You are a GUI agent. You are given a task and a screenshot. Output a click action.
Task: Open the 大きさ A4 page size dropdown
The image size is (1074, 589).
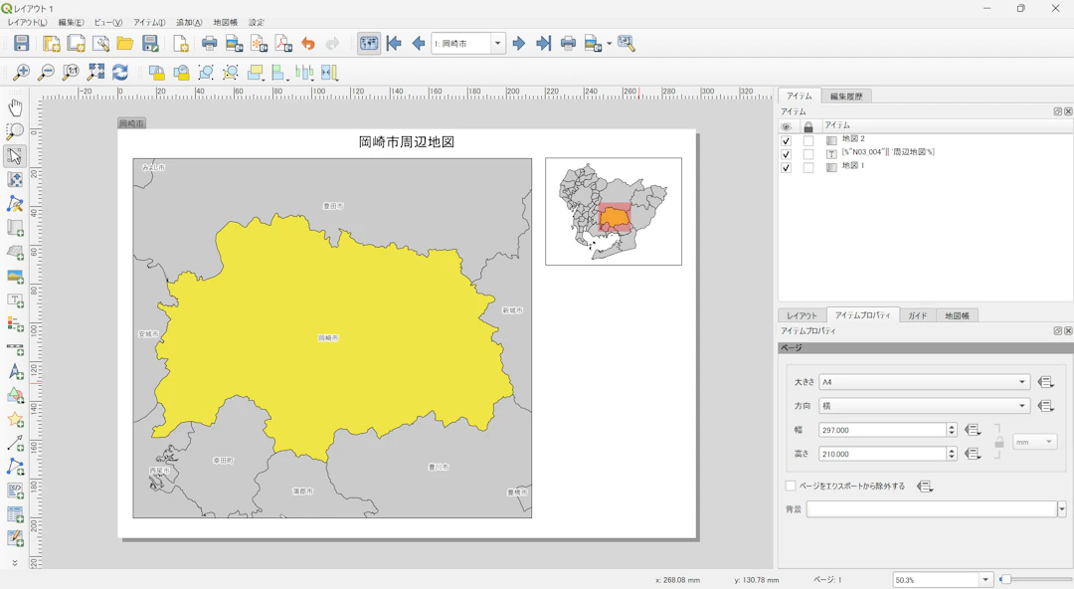924,382
